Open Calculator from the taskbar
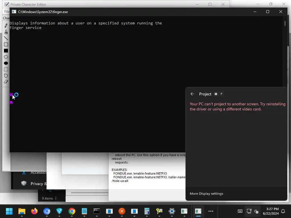 click(x=147, y=211)
